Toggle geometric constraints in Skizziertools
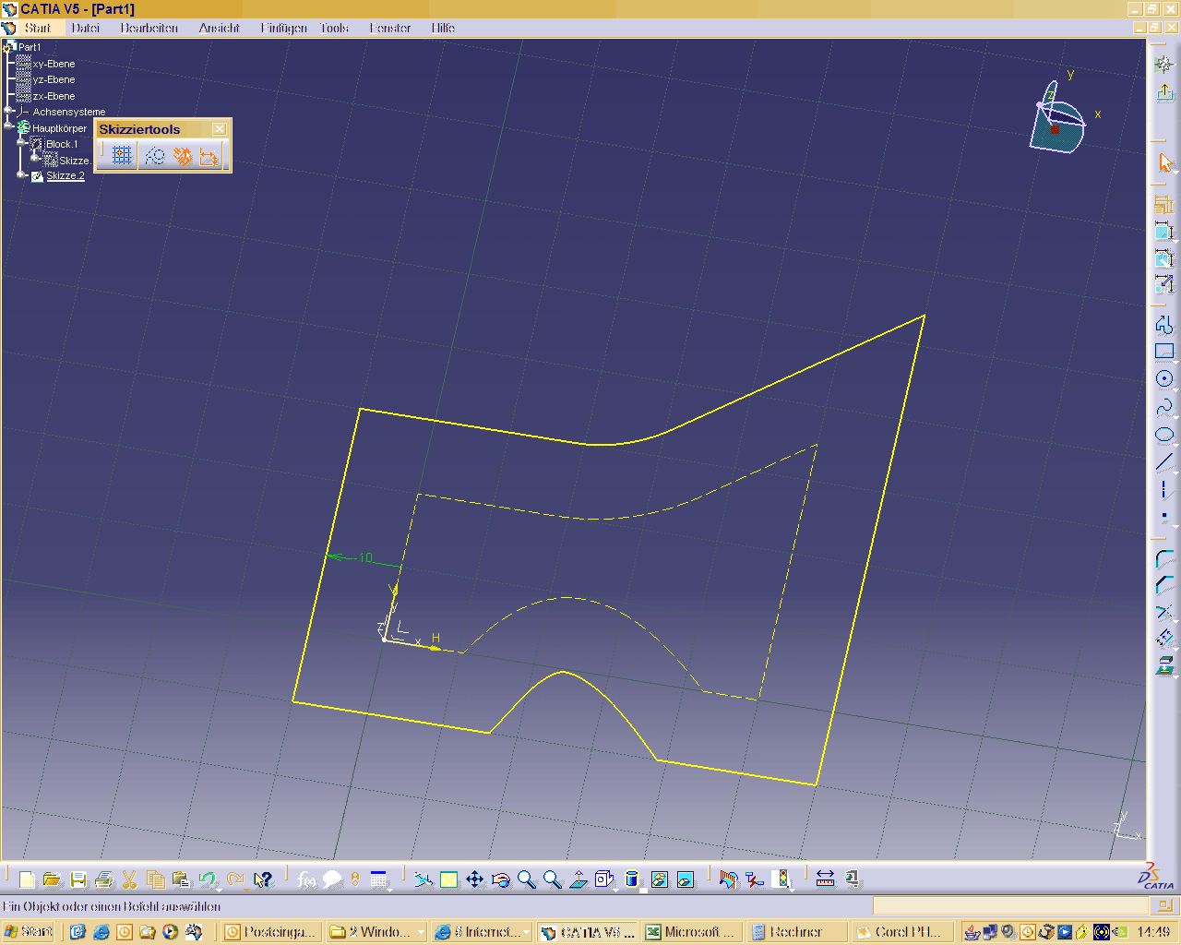Screen dimensions: 1181x945 [x=183, y=156]
